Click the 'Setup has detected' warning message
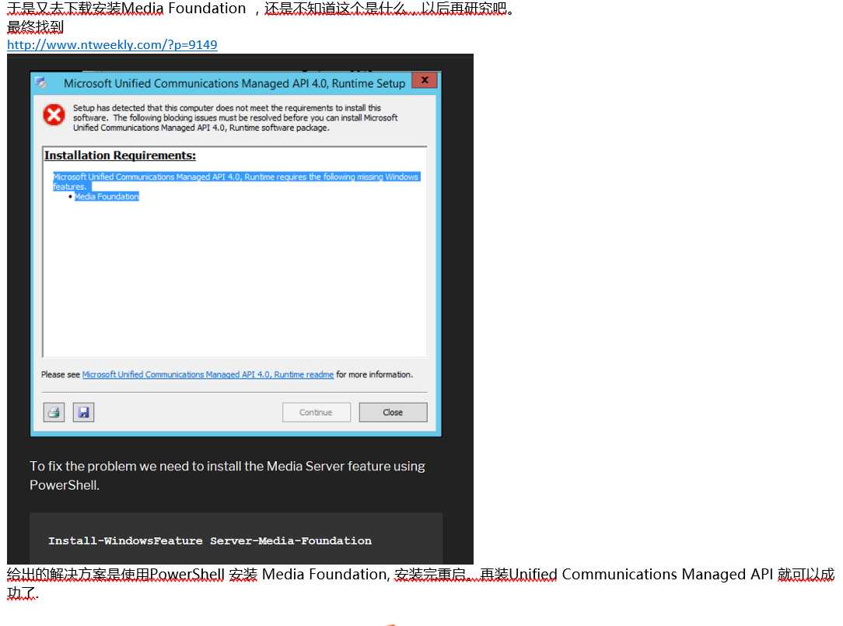 236,117
